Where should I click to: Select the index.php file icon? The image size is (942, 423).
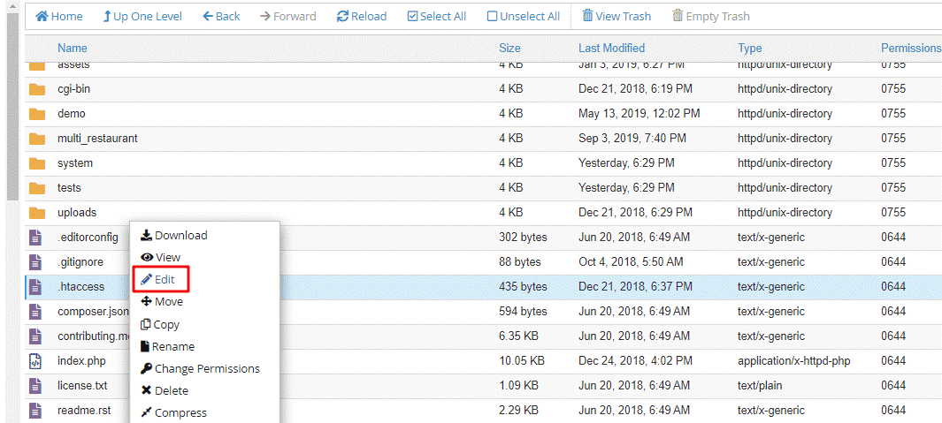(36, 361)
